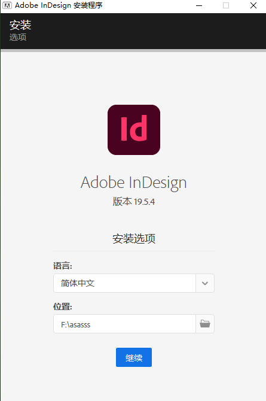Image resolution: width=266 pixels, height=401 pixels.
Task: Click the Adobe installer icon in title bar
Action: point(7,5)
